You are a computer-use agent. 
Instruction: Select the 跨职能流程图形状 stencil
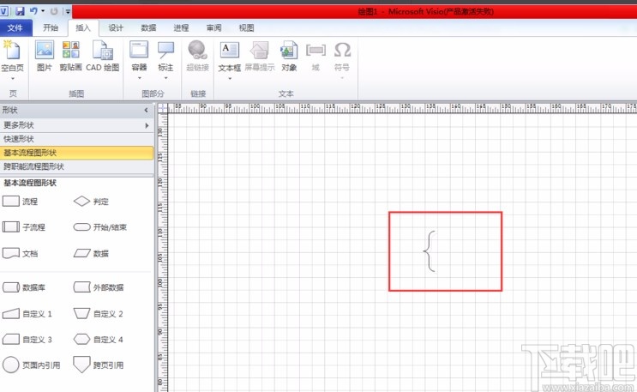click(x=77, y=166)
